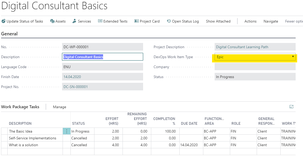The height and width of the screenshot is (164, 303).
Task: Click the Due Date column header
Action: coord(189,123)
